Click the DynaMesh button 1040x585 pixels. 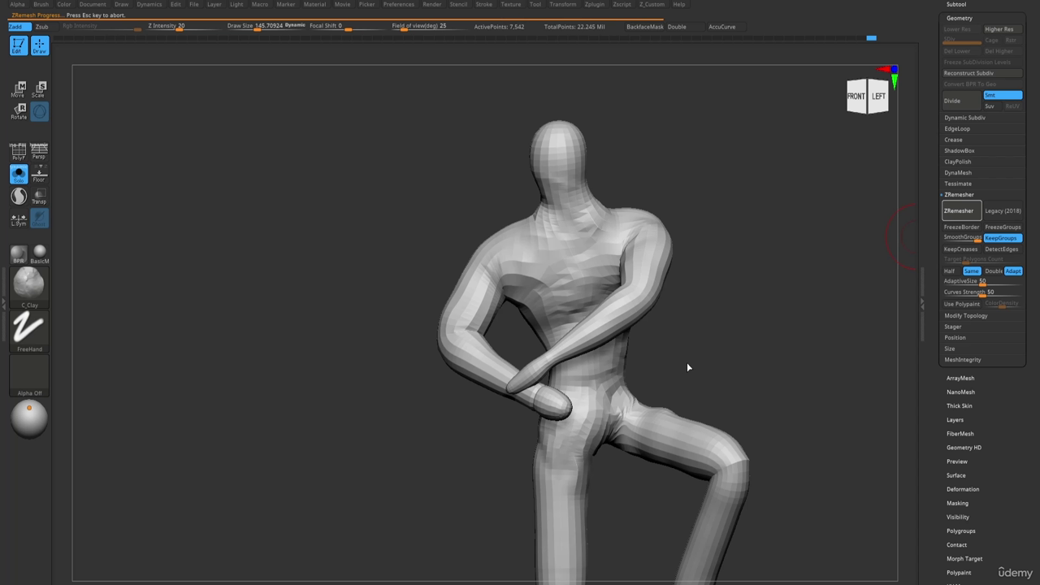click(958, 172)
